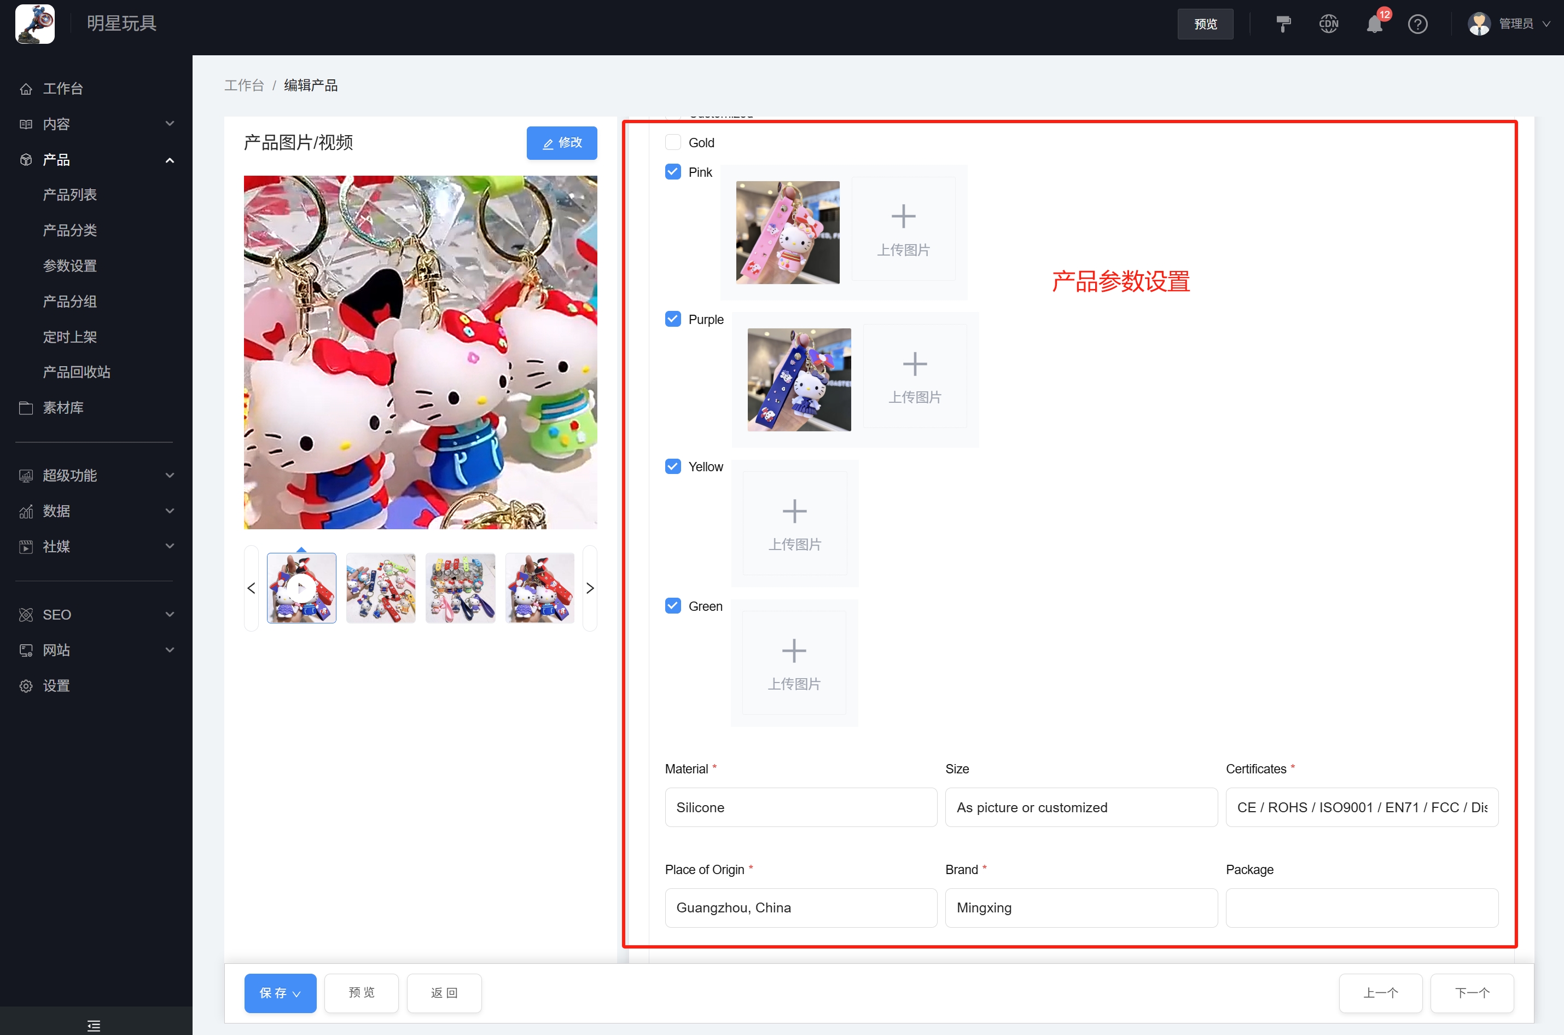
Task: Click the 素材库 folder icon
Action: click(26, 408)
